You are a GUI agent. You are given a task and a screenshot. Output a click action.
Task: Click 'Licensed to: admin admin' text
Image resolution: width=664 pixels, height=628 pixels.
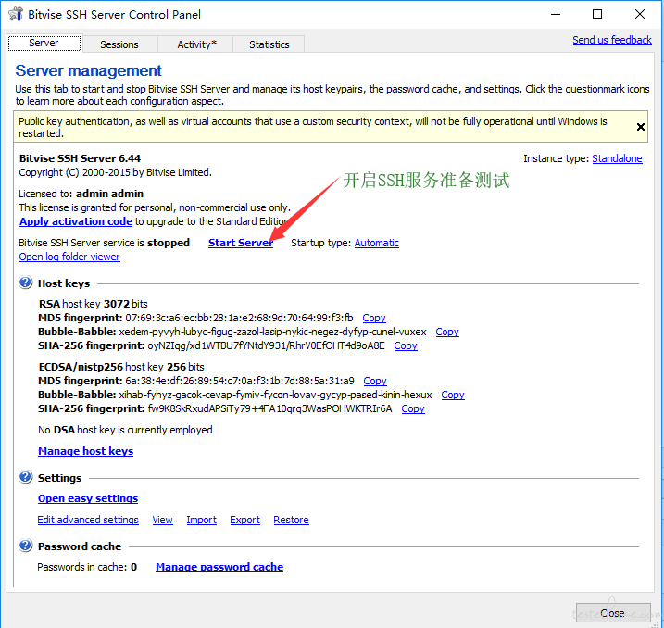[x=81, y=194]
